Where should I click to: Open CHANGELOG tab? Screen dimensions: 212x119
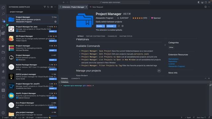click(x=112, y=36)
